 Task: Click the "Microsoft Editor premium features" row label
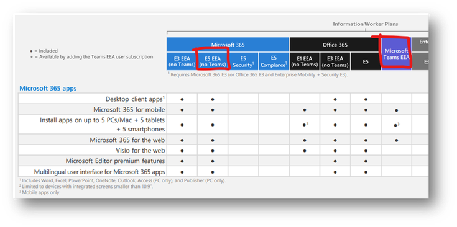tap(115, 161)
